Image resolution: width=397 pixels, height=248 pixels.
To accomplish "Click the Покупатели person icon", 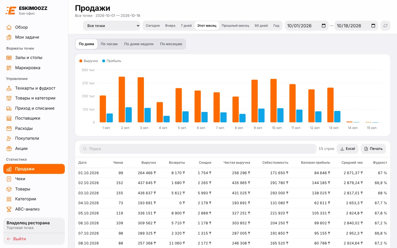I will coord(9,138).
